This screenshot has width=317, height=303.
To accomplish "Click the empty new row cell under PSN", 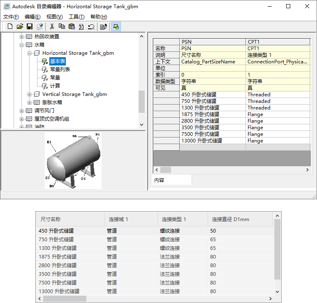I will pyautogui.click(x=213, y=147).
